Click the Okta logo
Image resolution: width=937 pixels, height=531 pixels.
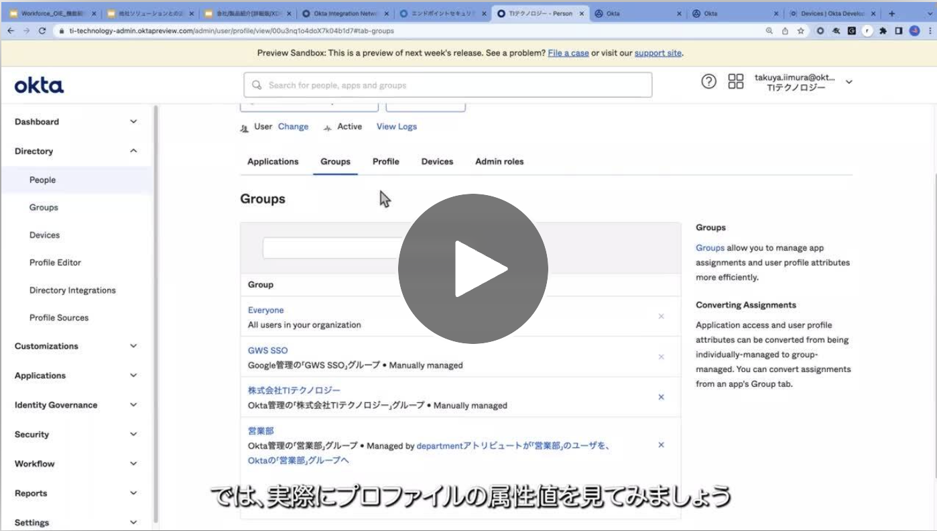pos(39,85)
